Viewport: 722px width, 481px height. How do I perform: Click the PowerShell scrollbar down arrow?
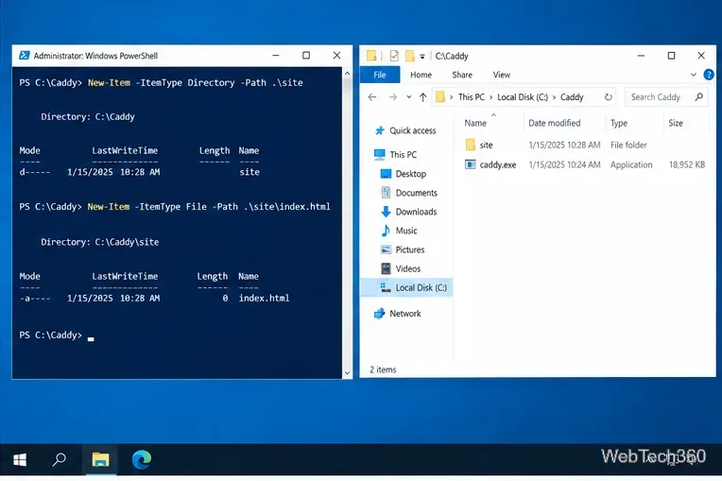coord(347,373)
